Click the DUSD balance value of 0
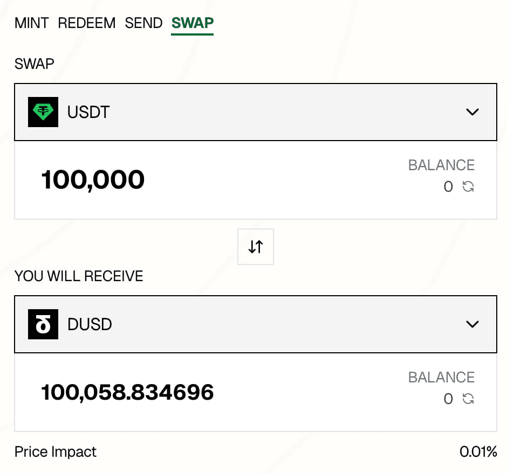The height and width of the screenshot is (474, 507). pyautogui.click(x=448, y=399)
